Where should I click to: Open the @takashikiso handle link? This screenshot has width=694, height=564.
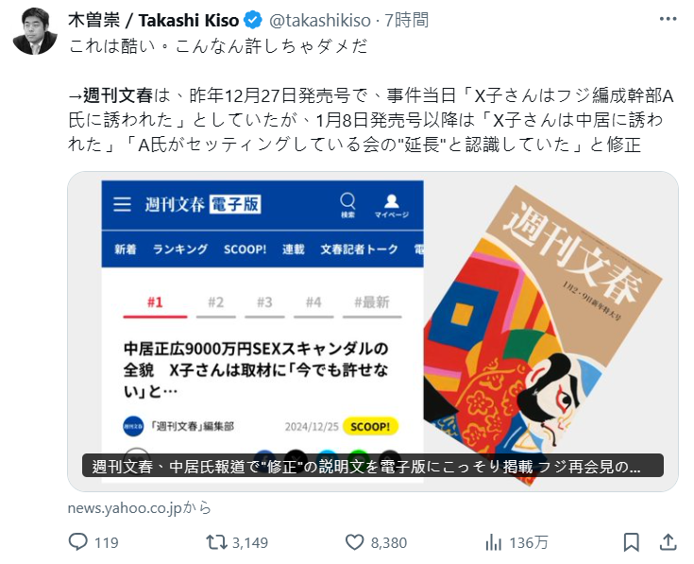(319, 21)
